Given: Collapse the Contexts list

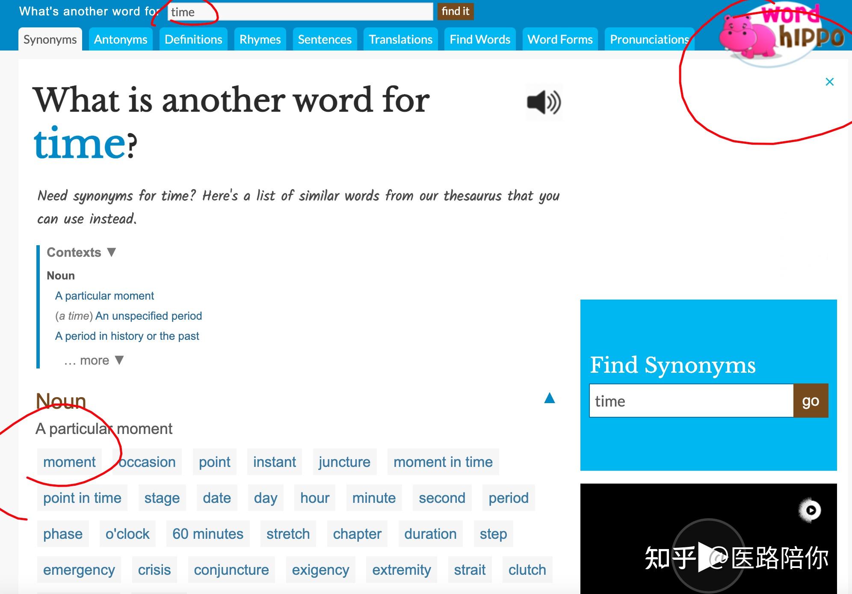Looking at the screenshot, I should click(112, 252).
